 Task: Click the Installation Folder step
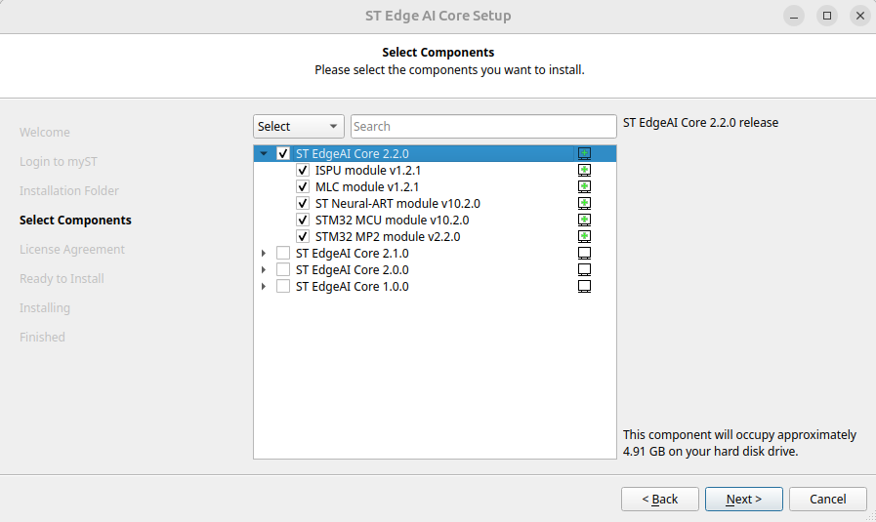pyautogui.click(x=69, y=191)
